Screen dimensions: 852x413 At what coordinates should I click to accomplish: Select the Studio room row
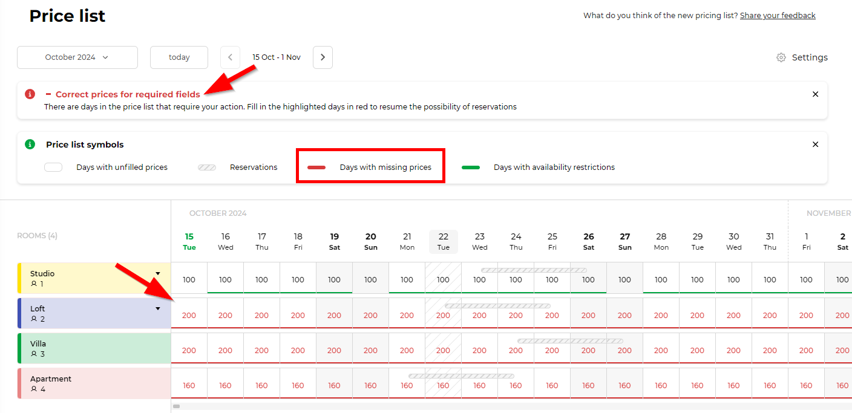point(94,278)
